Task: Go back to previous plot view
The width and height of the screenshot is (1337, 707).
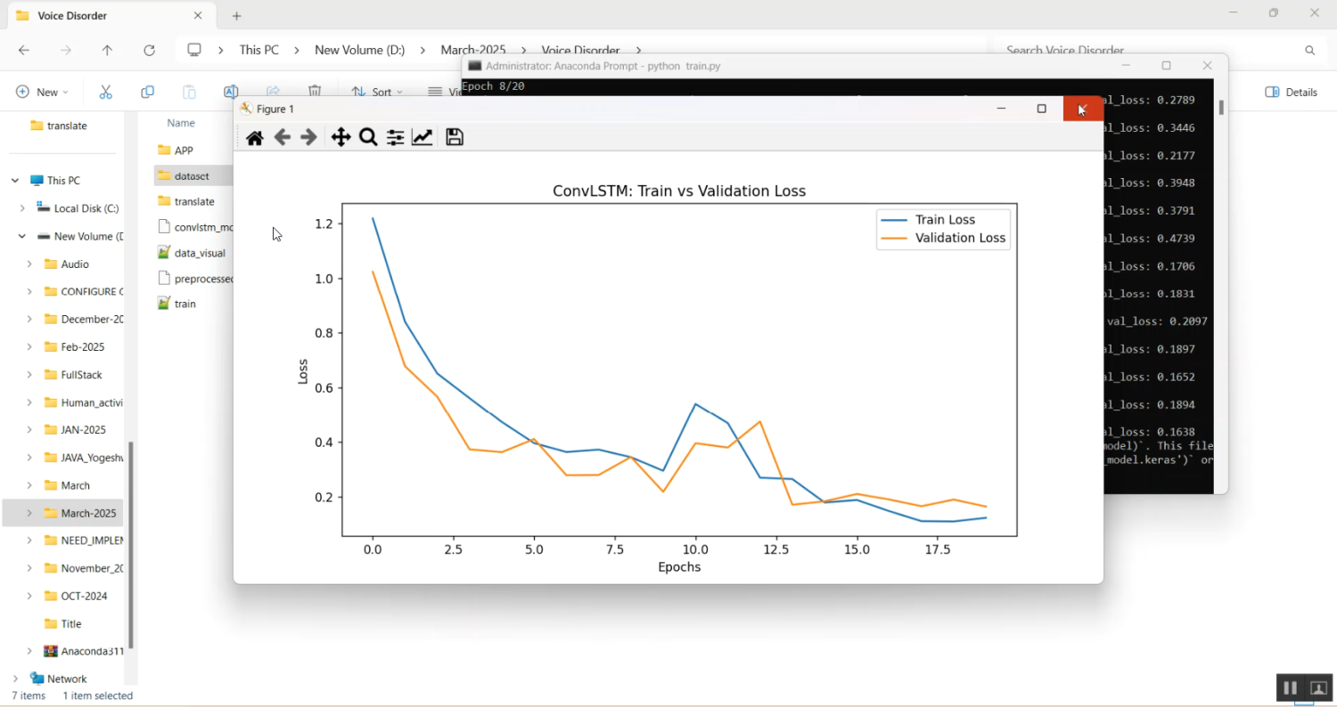Action: (283, 137)
